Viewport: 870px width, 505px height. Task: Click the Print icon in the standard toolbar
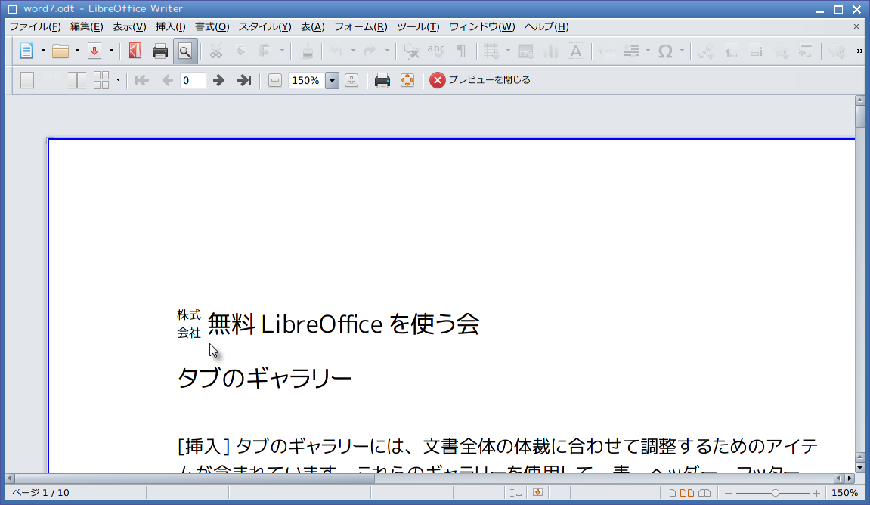click(x=159, y=51)
